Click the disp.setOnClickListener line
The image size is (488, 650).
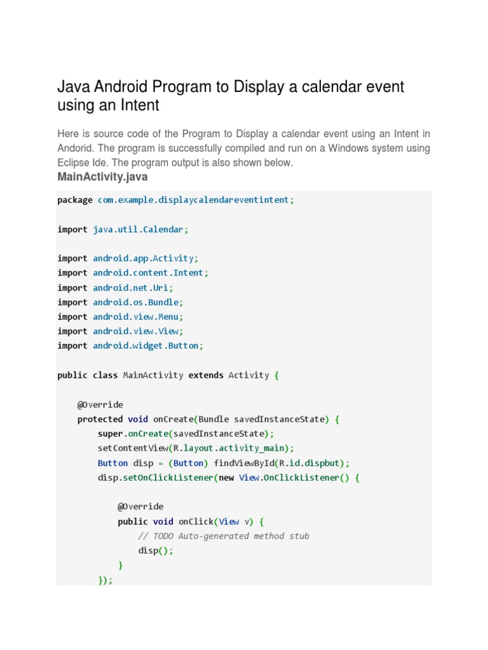coord(229,477)
